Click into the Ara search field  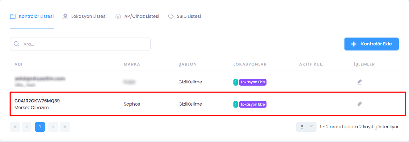pyautogui.click(x=85, y=44)
